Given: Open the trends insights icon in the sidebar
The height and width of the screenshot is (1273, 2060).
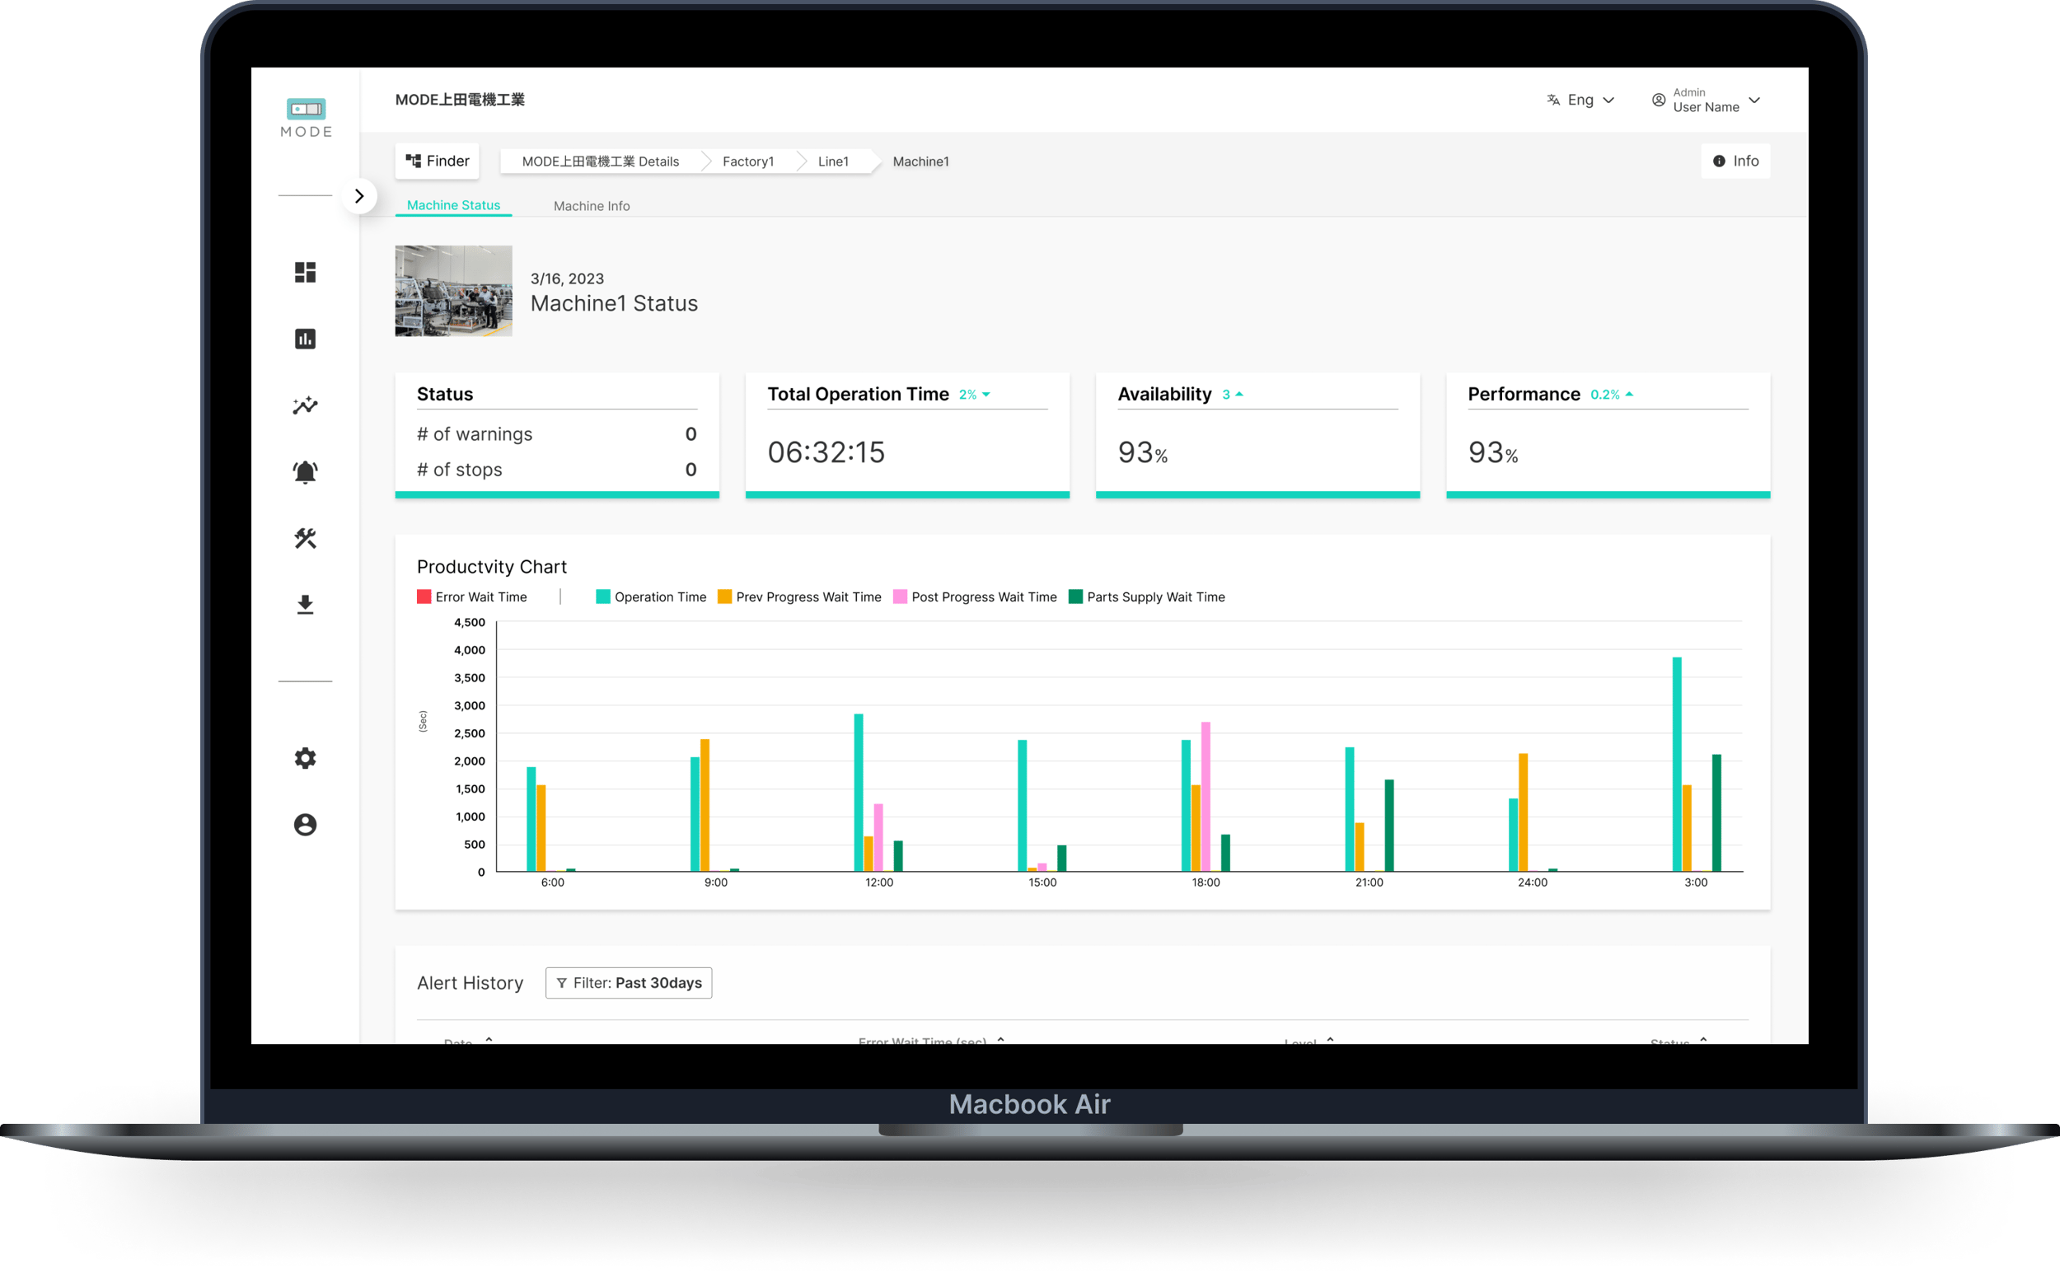Looking at the screenshot, I should coord(305,405).
